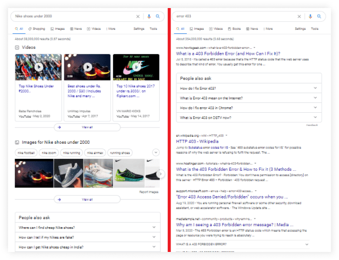This screenshot has height=260, width=339.
Task: Select 'nike football' image filter chip
Action: [26, 153]
